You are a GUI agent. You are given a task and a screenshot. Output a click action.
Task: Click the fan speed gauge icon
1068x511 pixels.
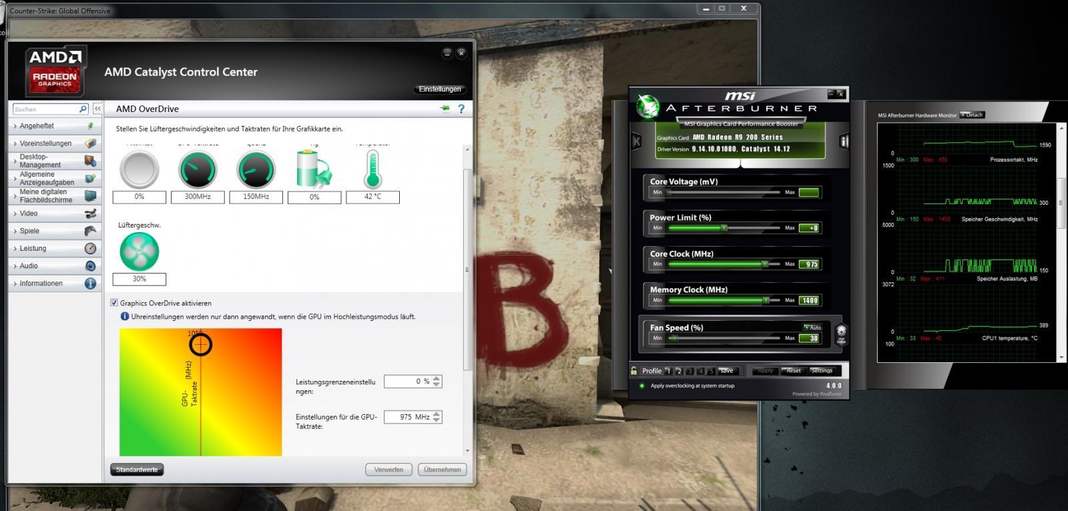pos(140,251)
